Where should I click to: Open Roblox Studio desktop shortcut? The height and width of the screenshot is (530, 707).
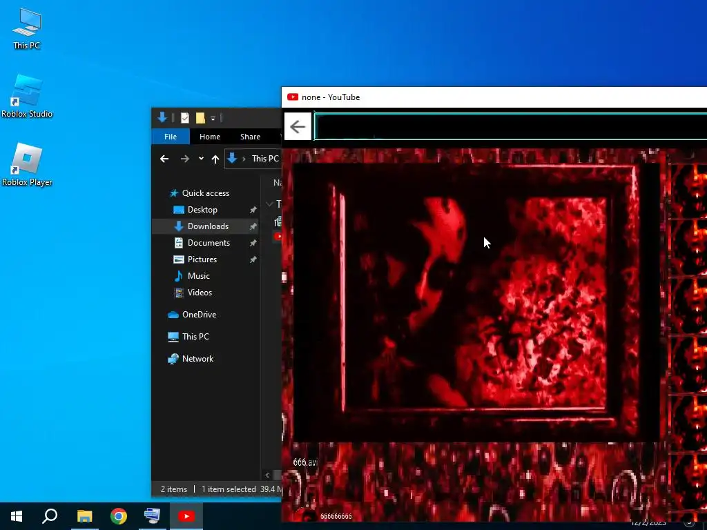[27, 97]
